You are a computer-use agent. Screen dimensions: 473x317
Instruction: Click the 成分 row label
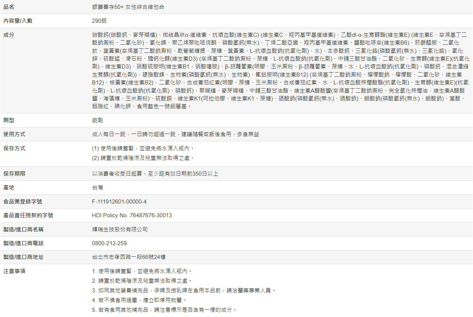click(x=9, y=35)
